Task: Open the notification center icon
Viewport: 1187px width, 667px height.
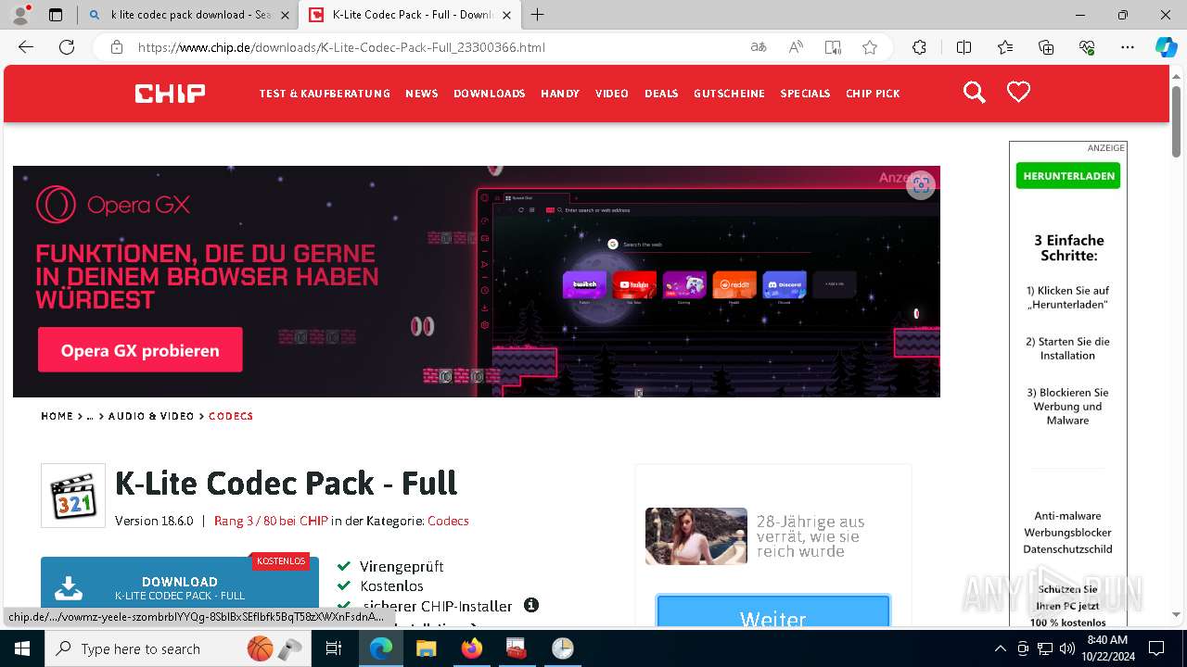Action: [x=1156, y=648]
